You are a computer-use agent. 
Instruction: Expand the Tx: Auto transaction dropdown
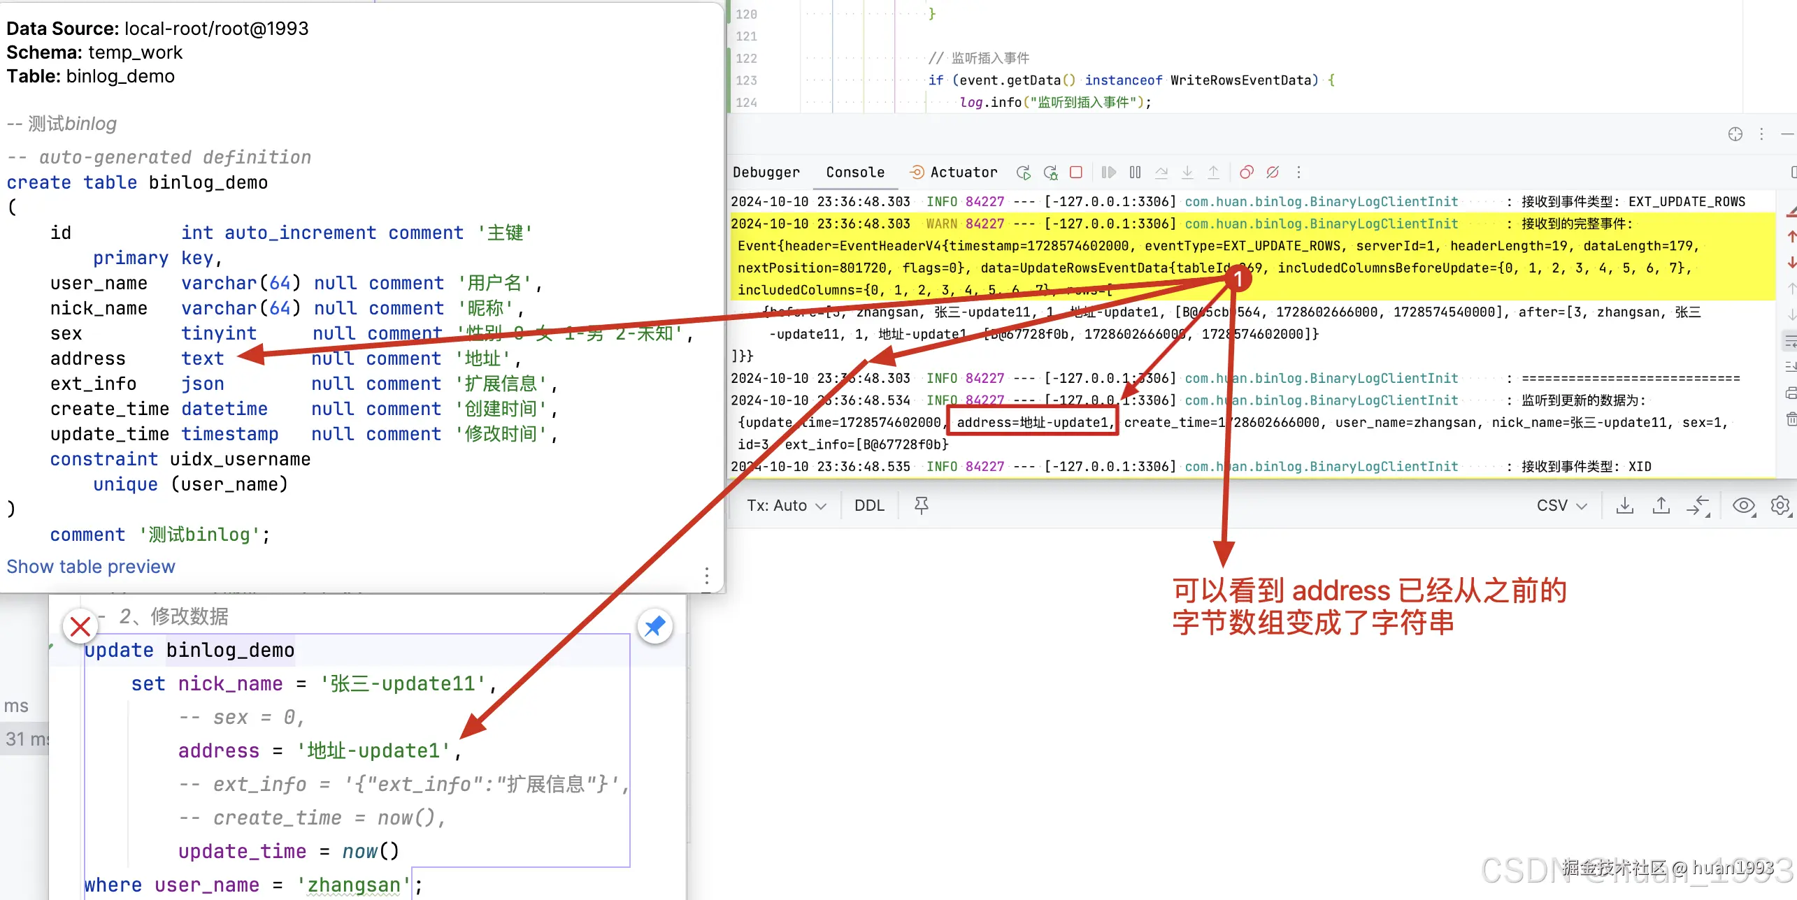click(785, 505)
